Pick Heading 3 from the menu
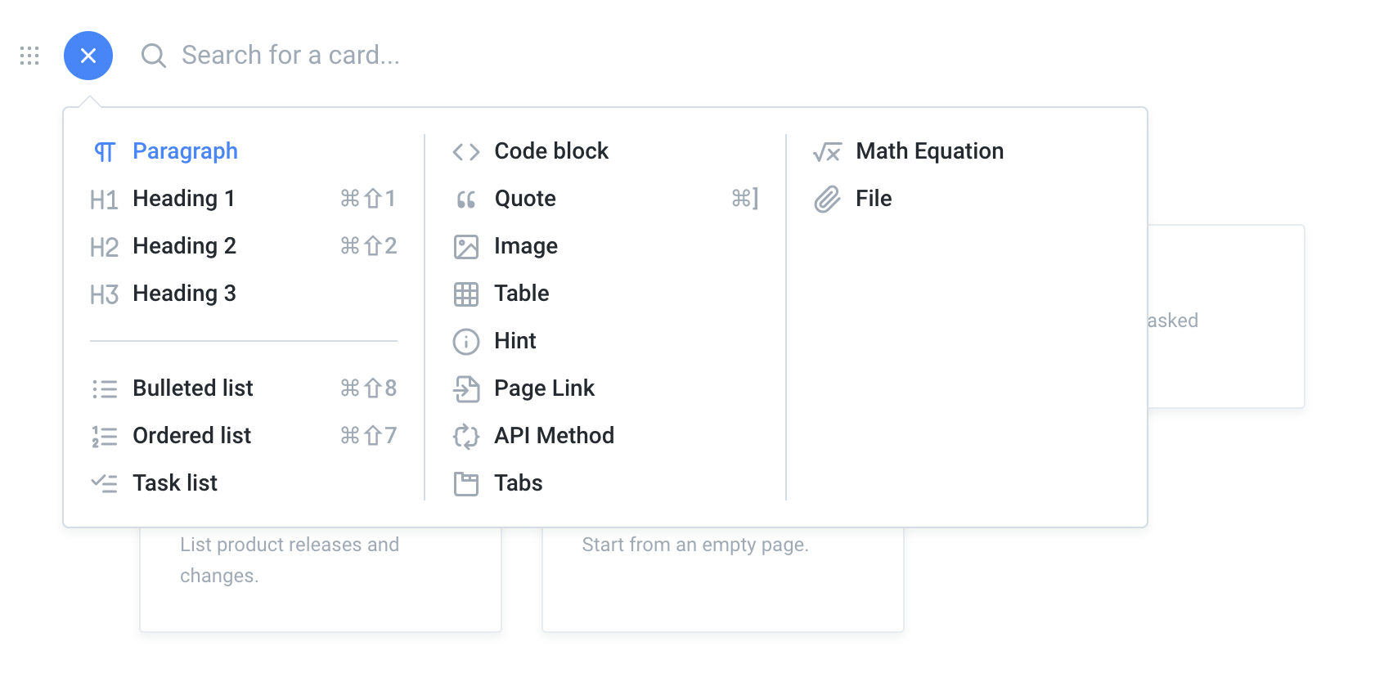1384x682 pixels. 184,294
